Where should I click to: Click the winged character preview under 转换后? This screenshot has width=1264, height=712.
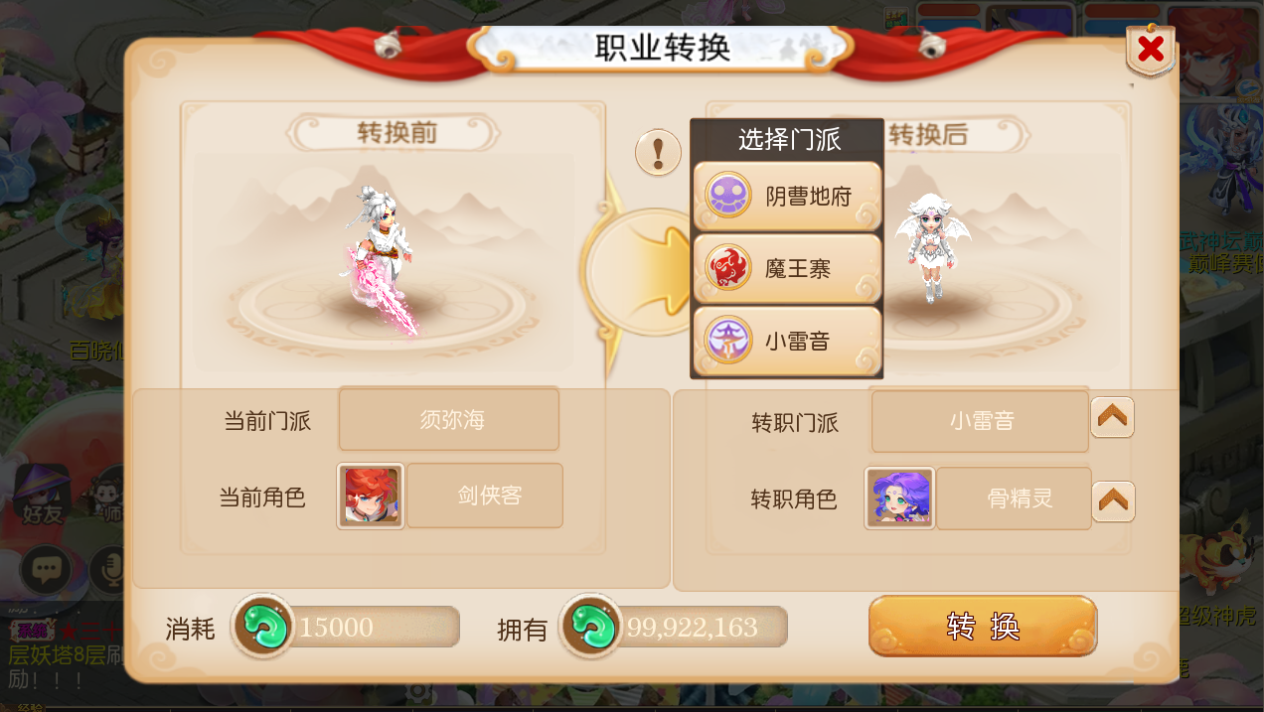(930, 246)
